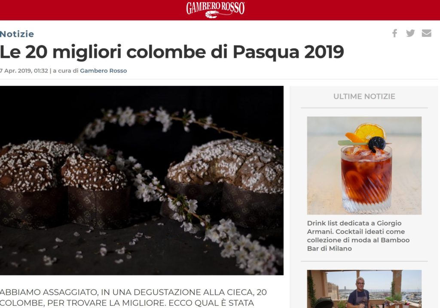Screen dimensions: 440x308
Task: Open the cocktail glass thumbnail
Action: 364,165
